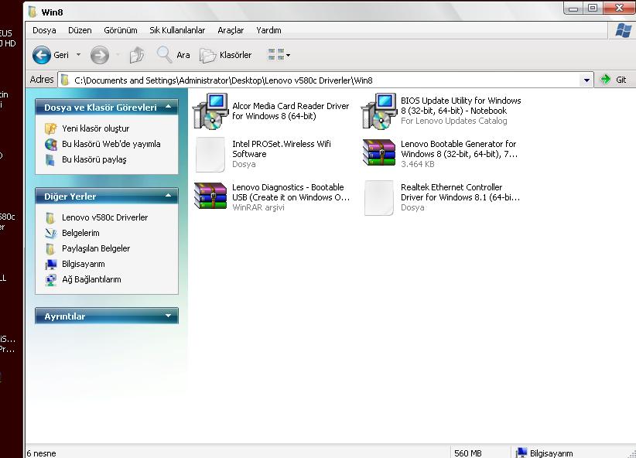Open Lenovo v580c Driverler in Diğer Yerler
This screenshot has height=458, width=636.
[x=104, y=217]
